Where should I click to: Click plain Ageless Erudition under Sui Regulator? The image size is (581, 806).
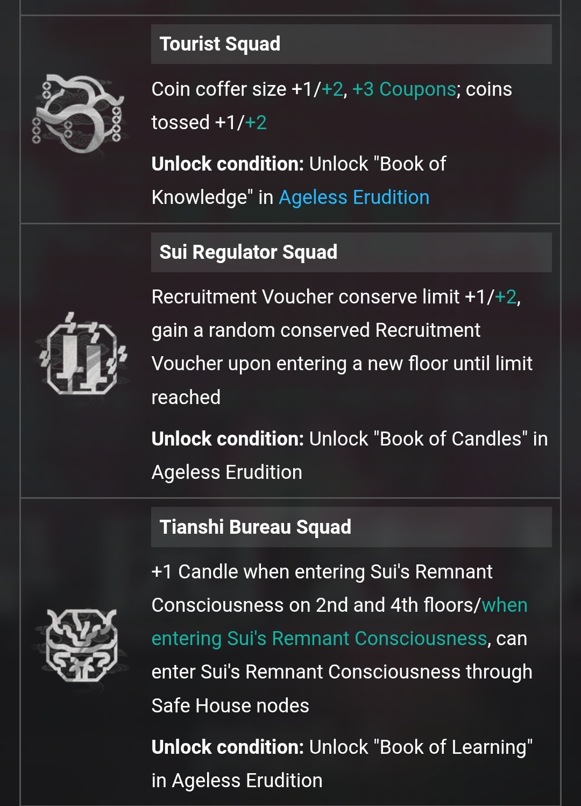(227, 472)
